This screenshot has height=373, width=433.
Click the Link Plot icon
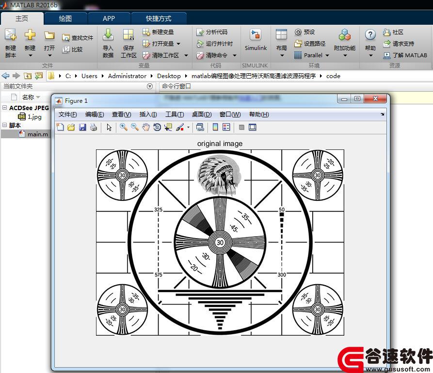tap(200, 127)
